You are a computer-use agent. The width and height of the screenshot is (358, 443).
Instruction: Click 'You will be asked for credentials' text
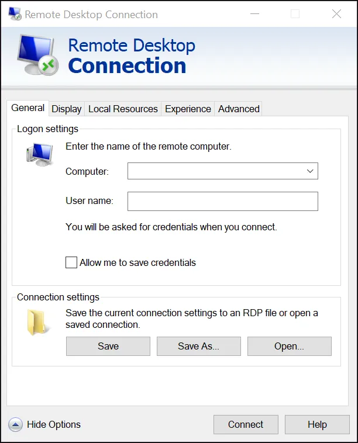click(171, 227)
